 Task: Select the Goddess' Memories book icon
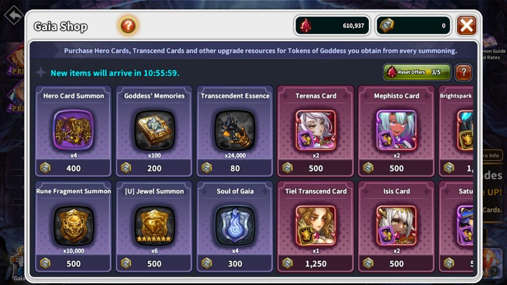pyautogui.click(x=154, y=130)
